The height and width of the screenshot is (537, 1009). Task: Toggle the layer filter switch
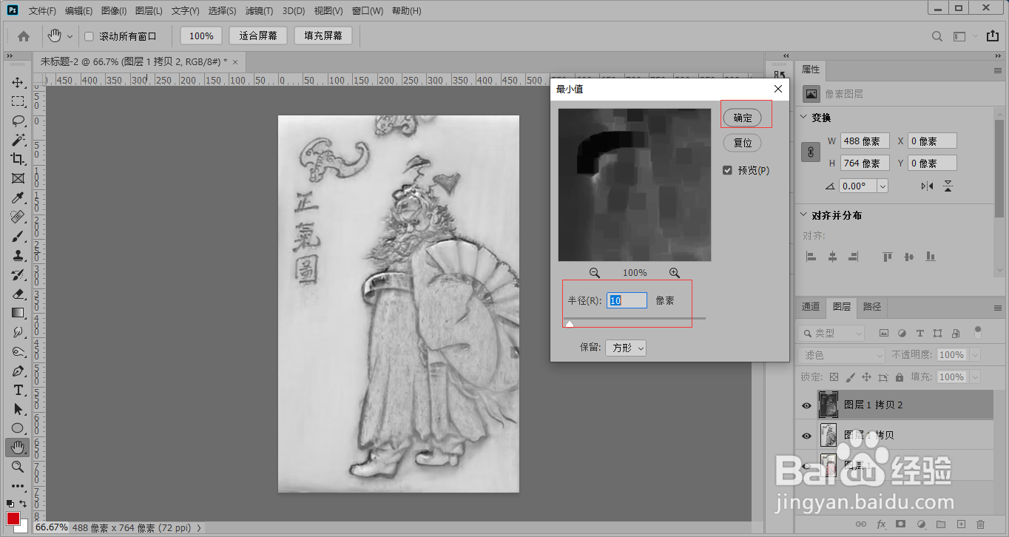click(978, 331)
